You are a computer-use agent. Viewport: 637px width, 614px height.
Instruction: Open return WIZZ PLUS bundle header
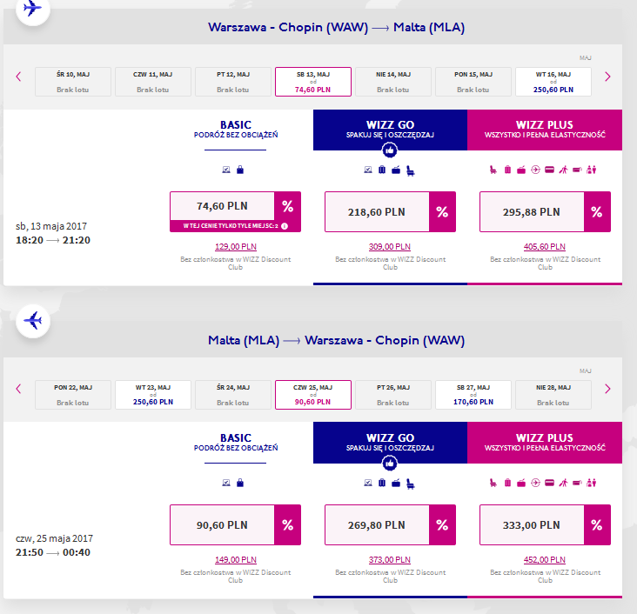(x=545, y=443)
